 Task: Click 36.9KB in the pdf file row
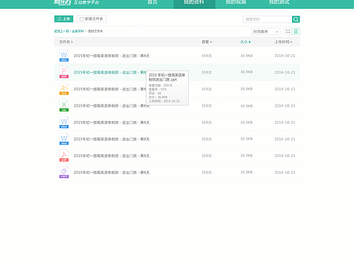pyautogui.click(x=246, y=156)
